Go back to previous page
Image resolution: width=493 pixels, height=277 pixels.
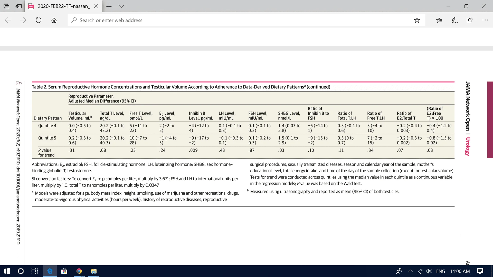(8, 20)
